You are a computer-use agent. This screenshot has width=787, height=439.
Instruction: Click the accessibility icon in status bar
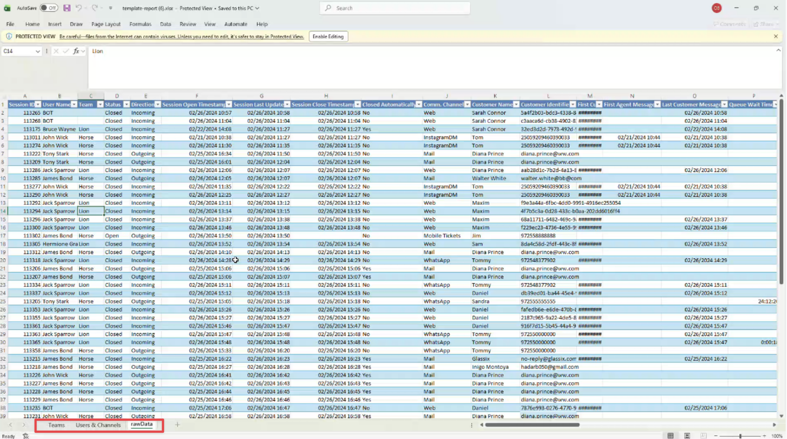[x=26, y=436]
